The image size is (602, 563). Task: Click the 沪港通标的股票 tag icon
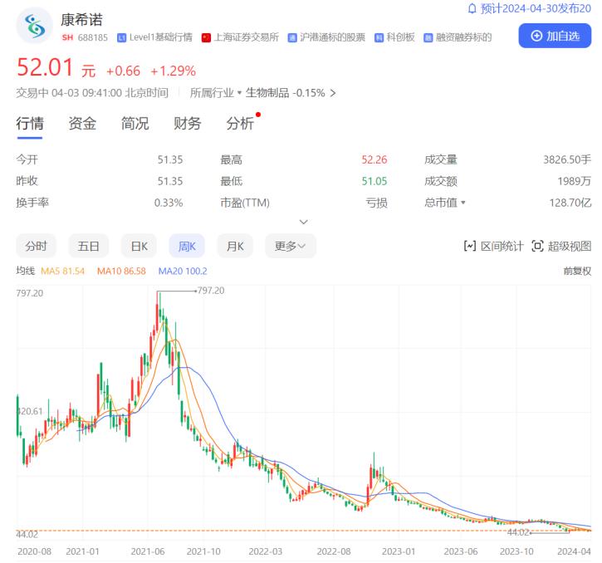coord(292,37)
